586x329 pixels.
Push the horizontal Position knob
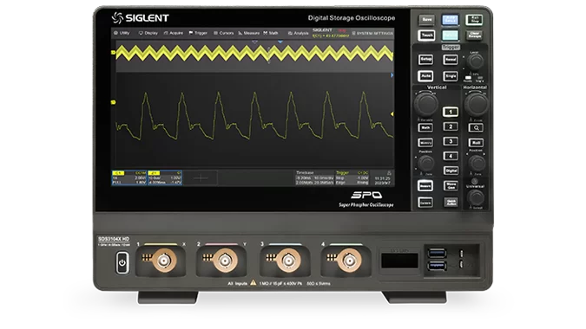click(x=477, y=163)
